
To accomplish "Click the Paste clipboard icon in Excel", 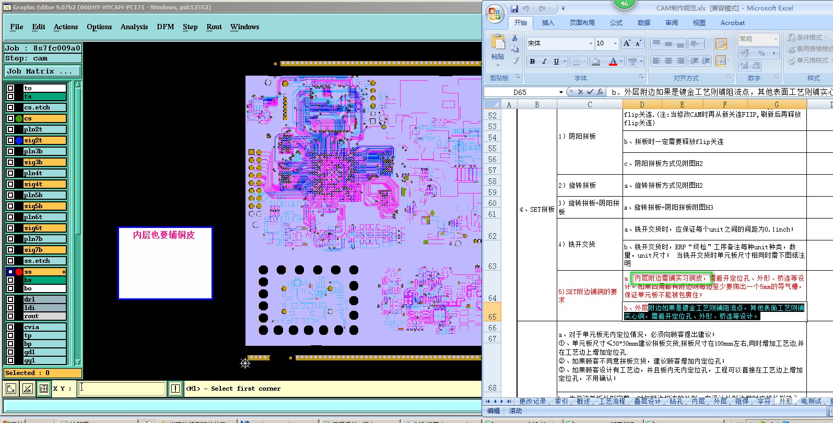I will coord(498,42).
